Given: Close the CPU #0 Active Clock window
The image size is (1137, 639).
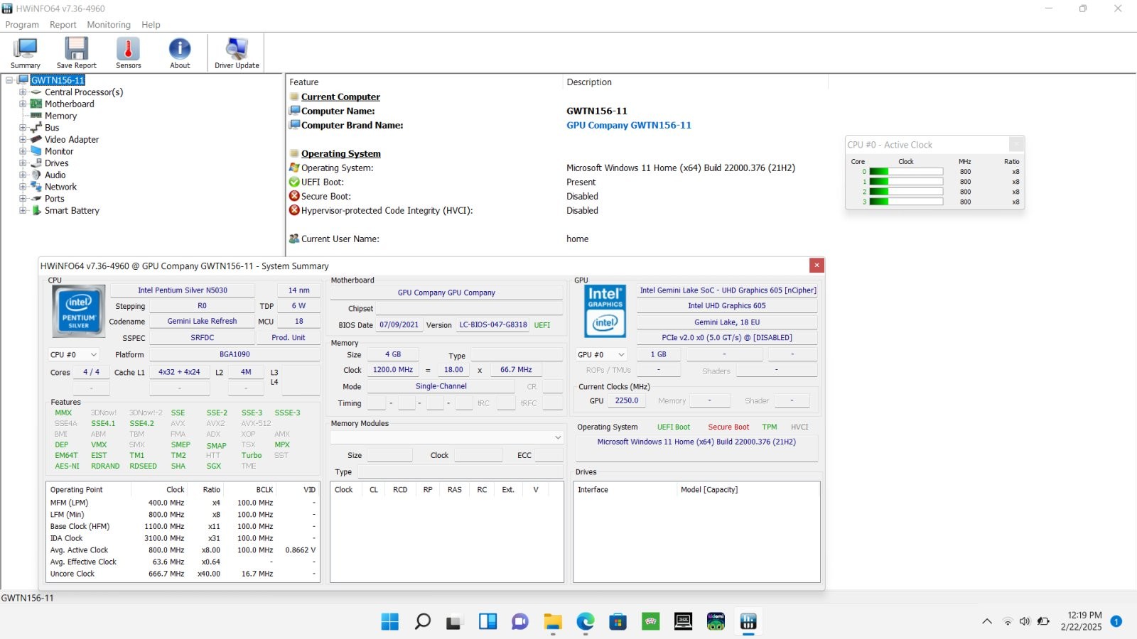Looking at the screenshot, I should pyautogui.click(x=1017, y=145).
